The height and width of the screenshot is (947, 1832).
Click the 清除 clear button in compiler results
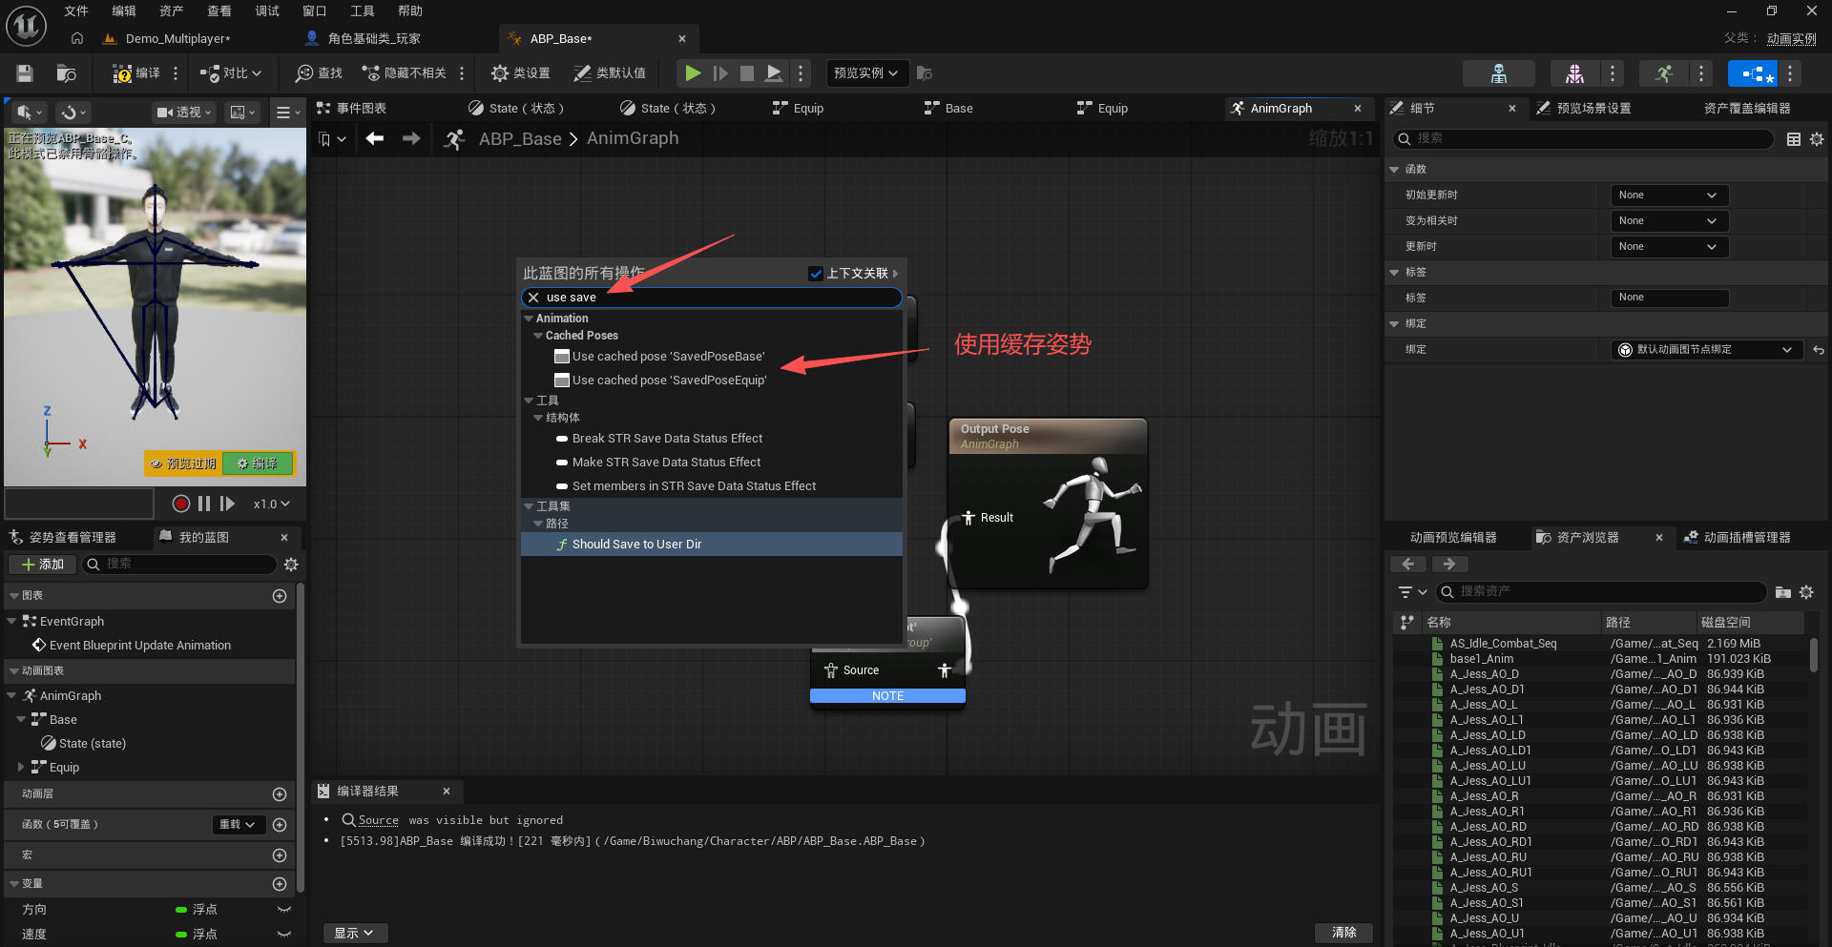(1343, 933)
